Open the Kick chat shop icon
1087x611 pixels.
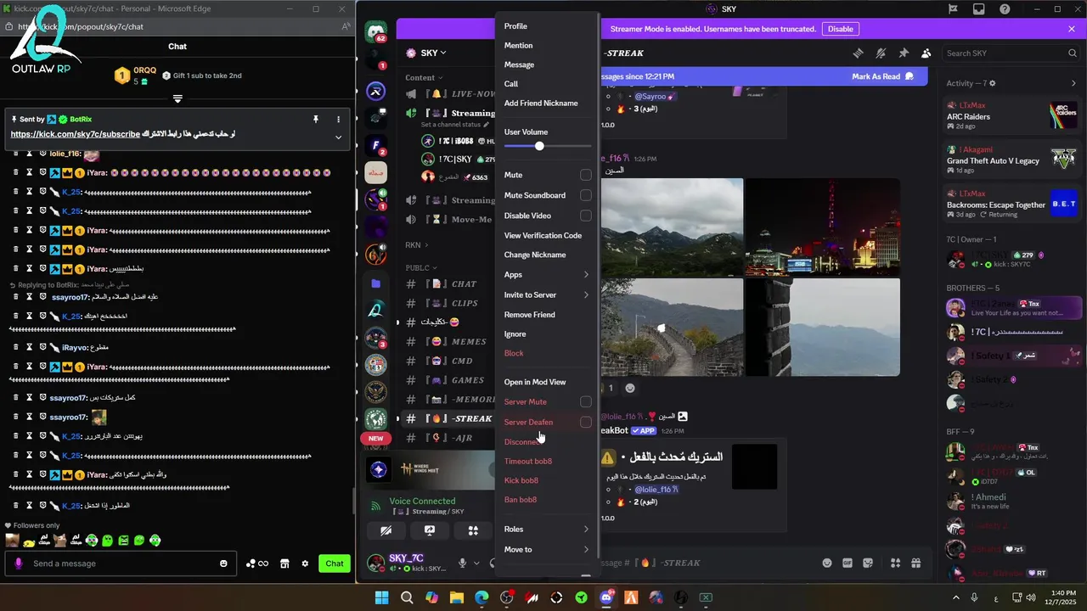click(284, 563)
